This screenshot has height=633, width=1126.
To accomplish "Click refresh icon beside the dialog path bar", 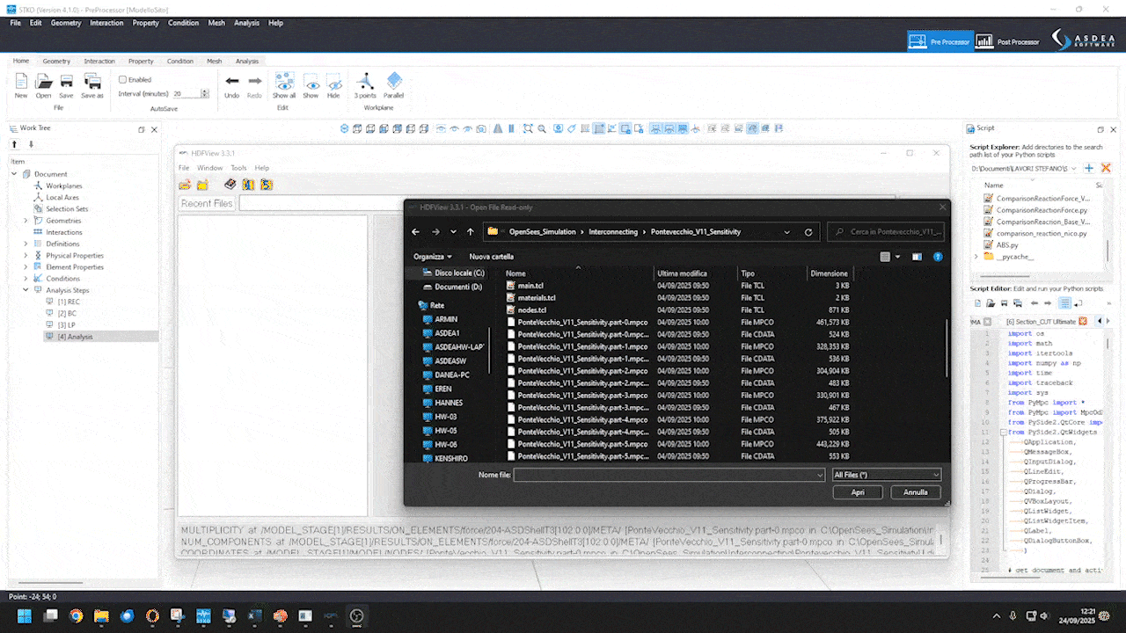I will 808,232.
